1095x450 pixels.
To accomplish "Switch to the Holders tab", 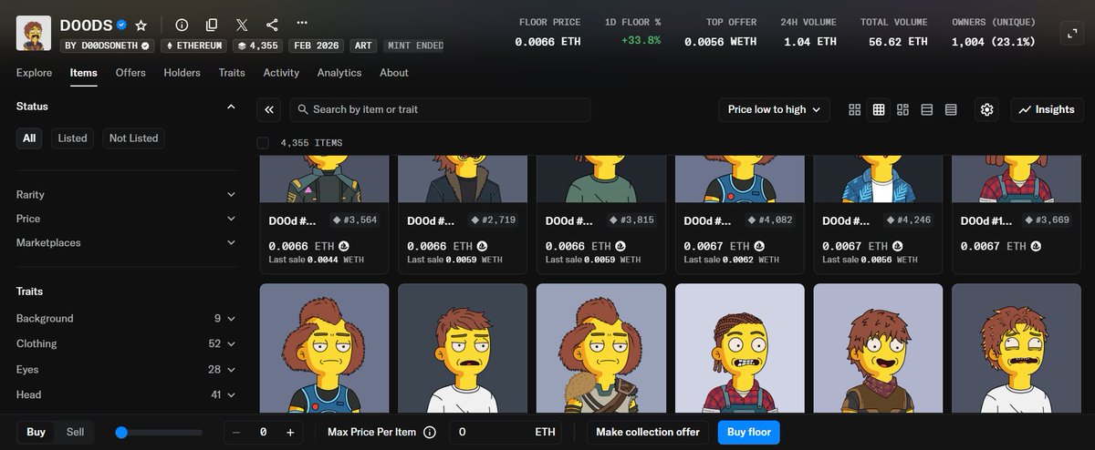I will pyautogui.click(x=182, y=73).
